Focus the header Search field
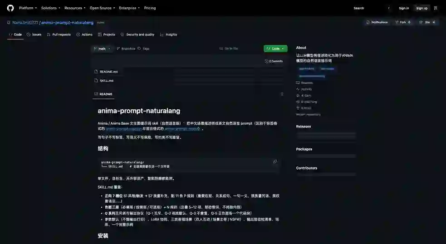Screen dimensions: 446x244 372,8
